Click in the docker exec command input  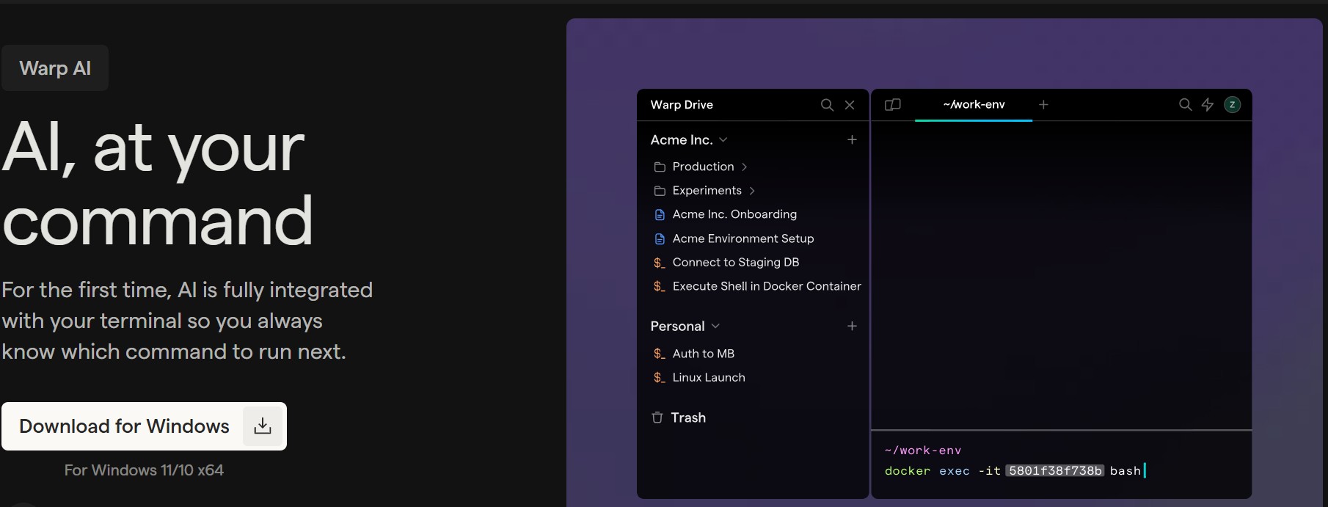point(1015,471)
